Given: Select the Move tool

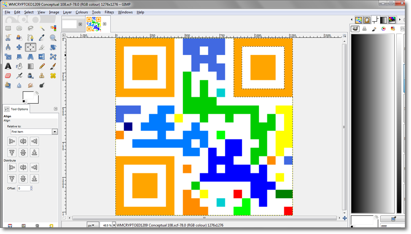Looking at the screenshot, I should pyautogui.click(x=19, y=47).
